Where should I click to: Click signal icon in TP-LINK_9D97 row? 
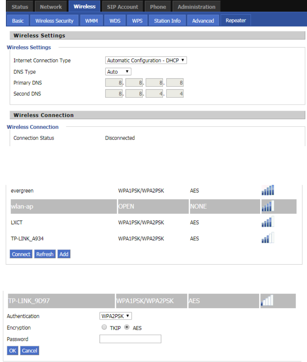point(267,301)
